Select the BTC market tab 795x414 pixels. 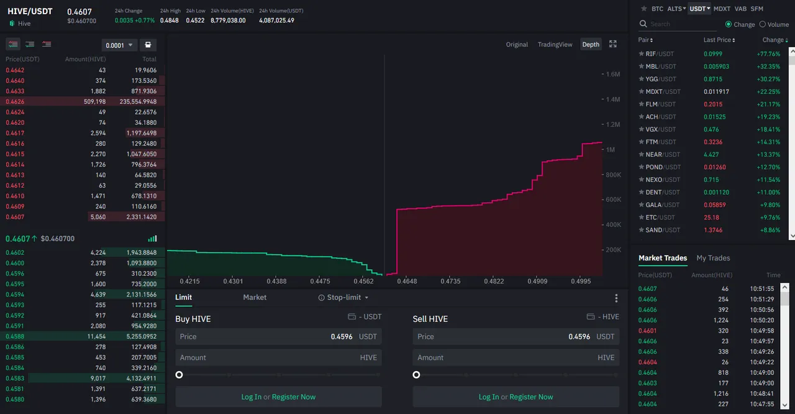(x=657, y=9)
